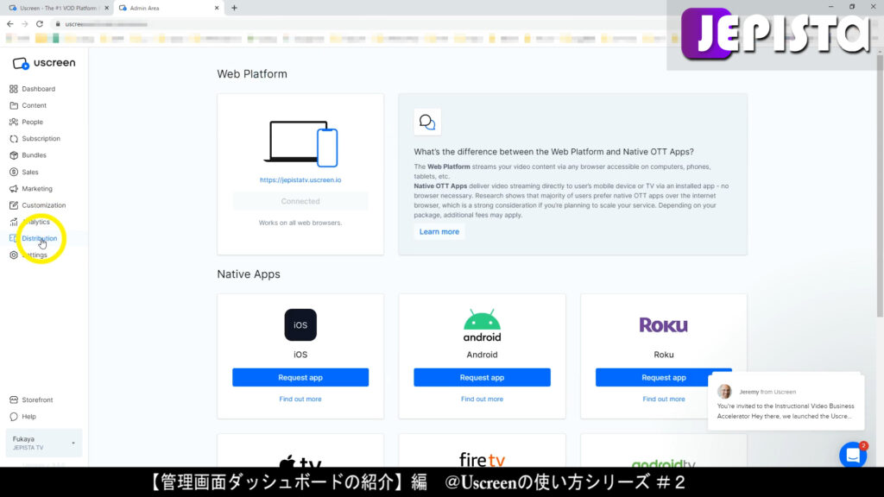
Task: Open the Content menu item
Action: (x=34, y=105)
